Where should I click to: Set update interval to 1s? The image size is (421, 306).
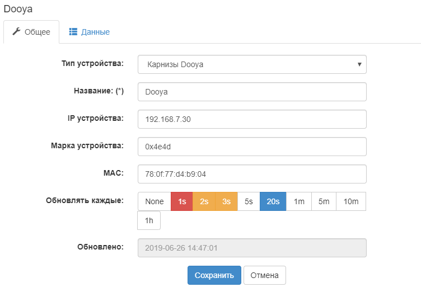(x=182, y=201)
